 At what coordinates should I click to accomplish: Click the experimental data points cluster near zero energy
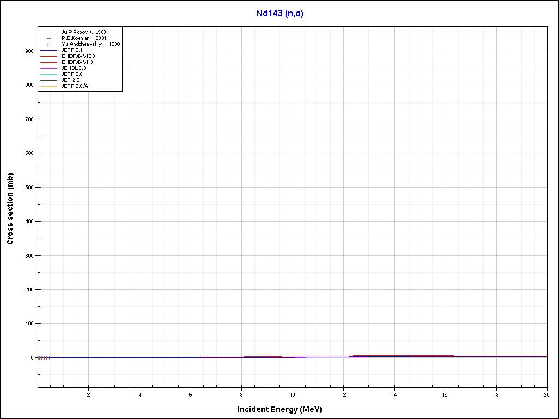coord(44,358)
